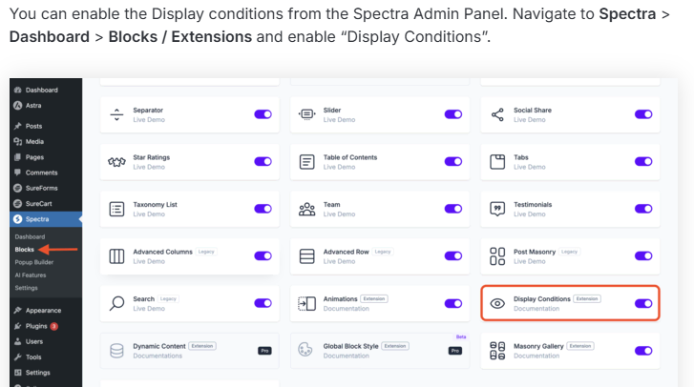Click the Separator block icon
694x387 pixels.
pos(116,114)
